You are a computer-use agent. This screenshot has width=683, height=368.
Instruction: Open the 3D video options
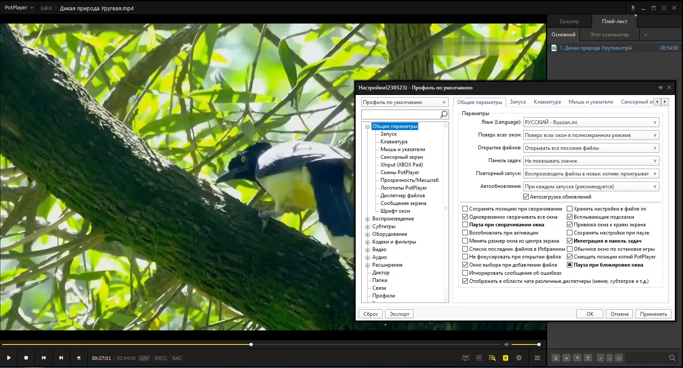(x=479, y=358)
